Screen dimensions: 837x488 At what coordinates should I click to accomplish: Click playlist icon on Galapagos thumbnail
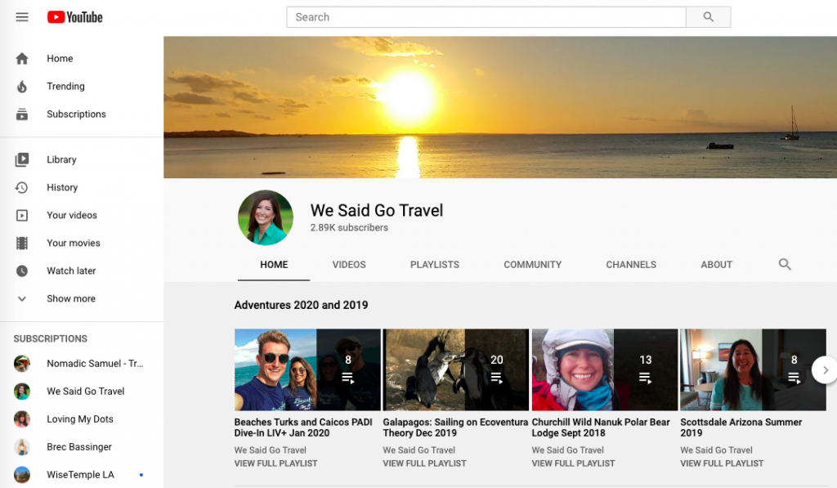click(496, 378)
